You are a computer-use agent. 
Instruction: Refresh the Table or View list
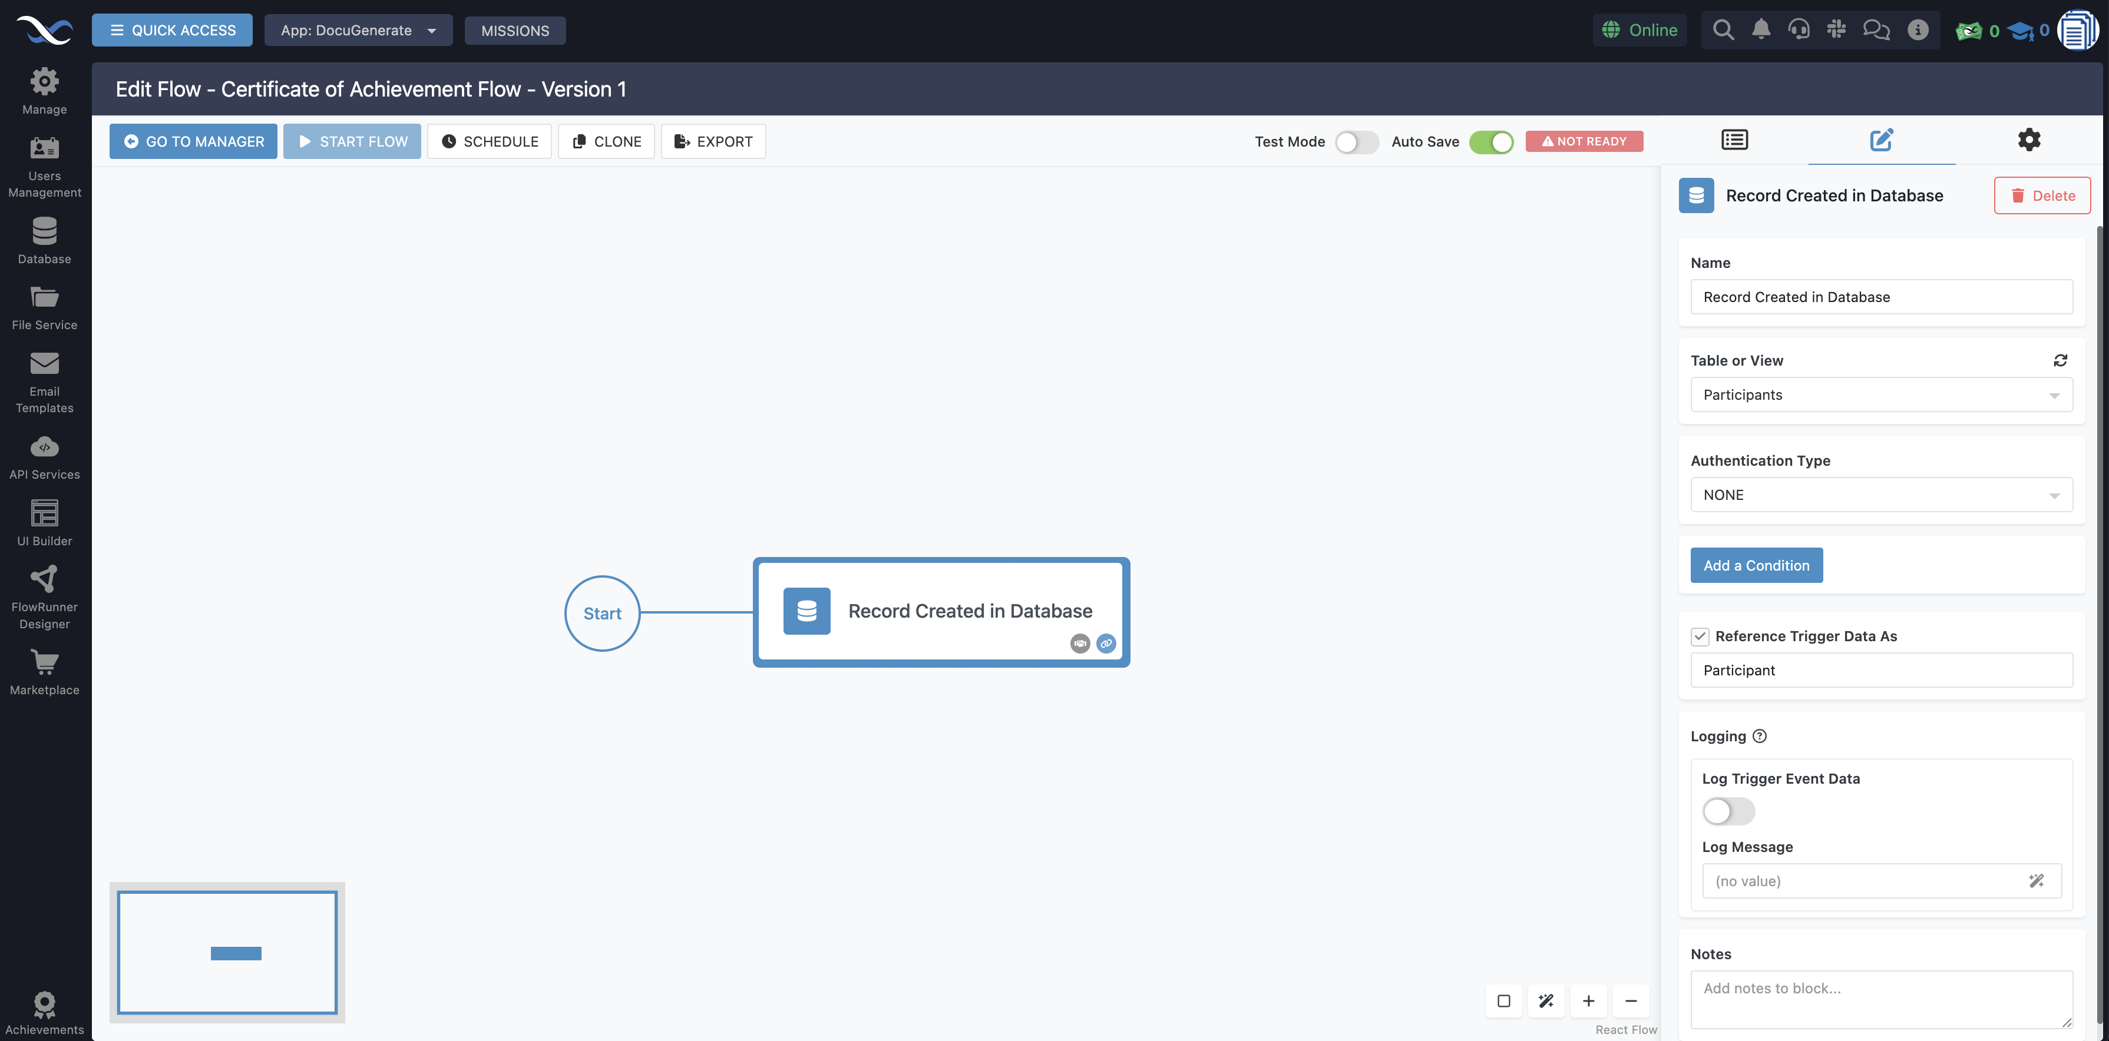point(2061,360)
